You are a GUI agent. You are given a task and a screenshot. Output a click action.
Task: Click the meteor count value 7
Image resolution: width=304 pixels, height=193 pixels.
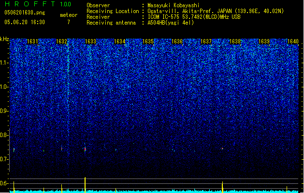(69, 22)
